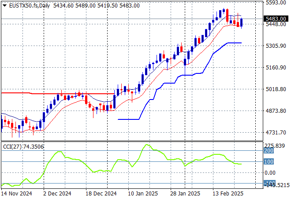Click the green CCI line's highest peak

pos(145,145)
